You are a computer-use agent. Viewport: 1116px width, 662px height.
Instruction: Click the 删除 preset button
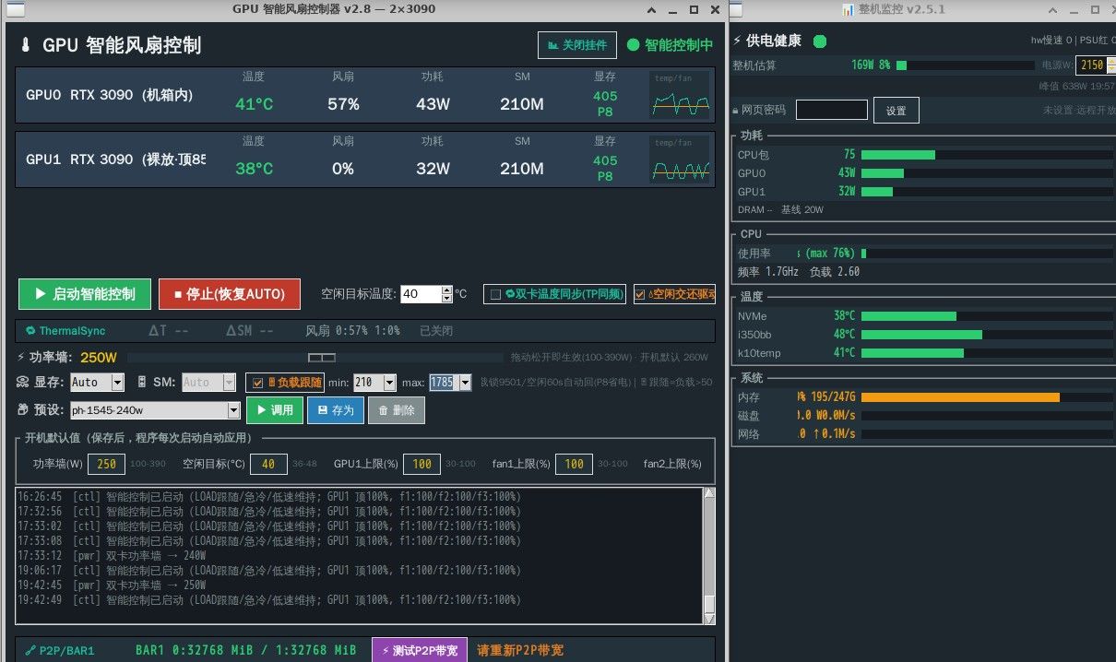pyautogui.click(x=397, y=410)
